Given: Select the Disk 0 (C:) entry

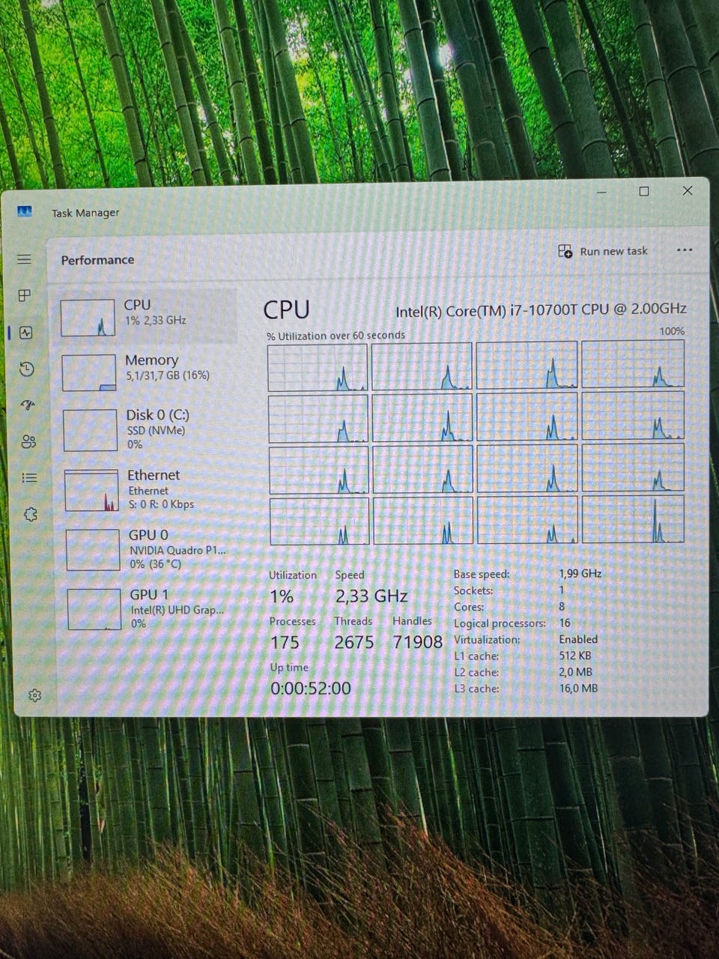Looking at the screenshot, I should tap(150, 429).
